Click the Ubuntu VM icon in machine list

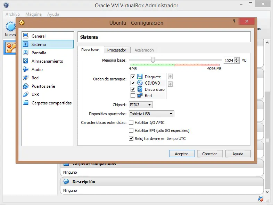point(10,47)
